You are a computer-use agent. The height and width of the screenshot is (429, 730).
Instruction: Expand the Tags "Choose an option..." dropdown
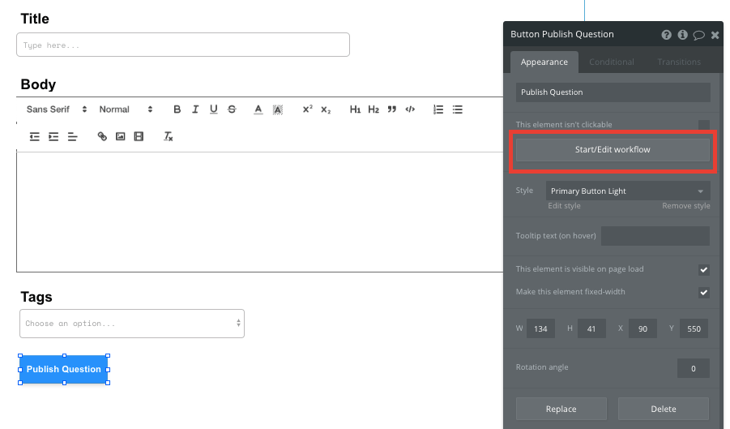(132, 323)
